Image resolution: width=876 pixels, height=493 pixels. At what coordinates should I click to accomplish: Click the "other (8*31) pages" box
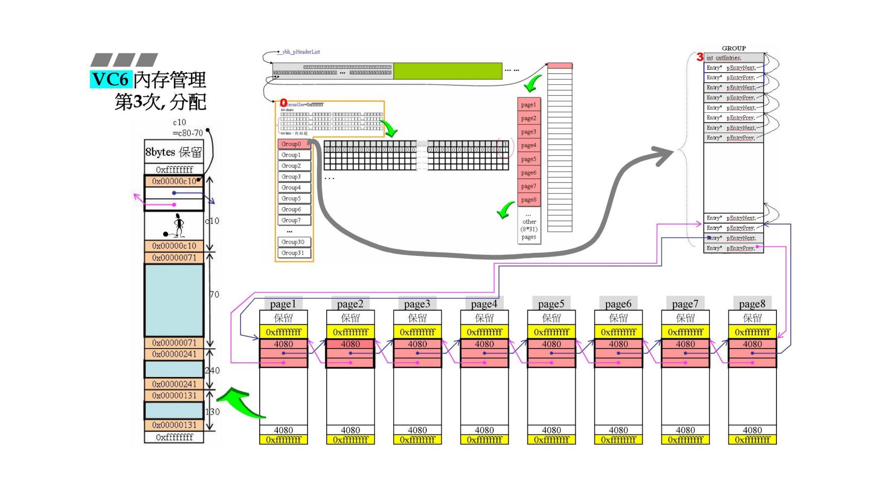pyautogui.click(x=529, y=225)
